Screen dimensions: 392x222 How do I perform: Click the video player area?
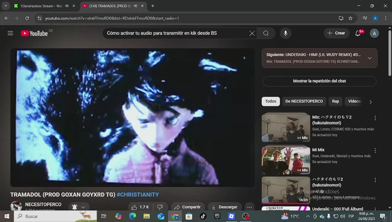click(x=133, y=117)
